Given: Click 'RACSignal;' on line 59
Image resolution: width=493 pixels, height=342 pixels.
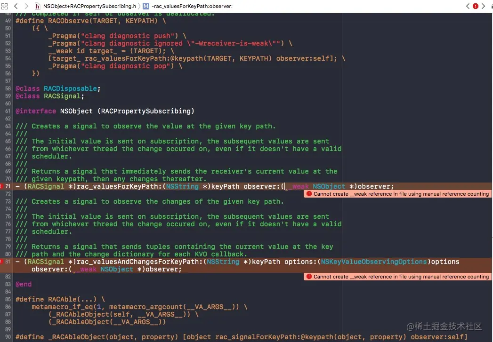Looking at the screenshot, I should tap(64, 96).
